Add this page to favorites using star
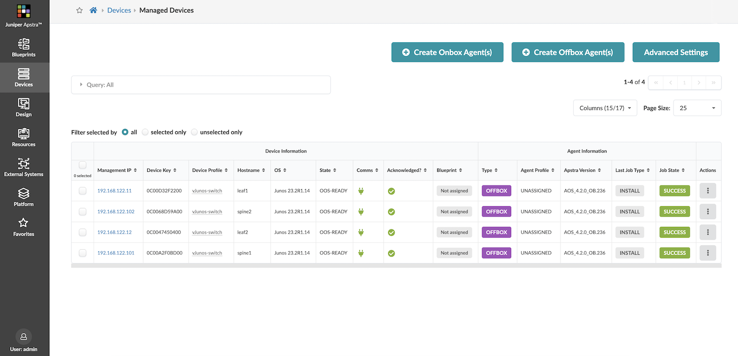The height and width of the screenshot is (356, 738). point(79,10)
